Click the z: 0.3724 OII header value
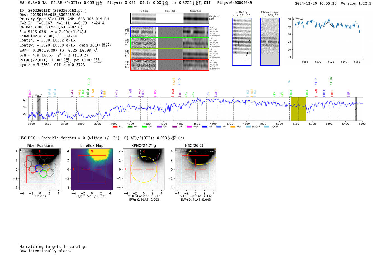Screen dimensions: 391x266 click(192, 3)
